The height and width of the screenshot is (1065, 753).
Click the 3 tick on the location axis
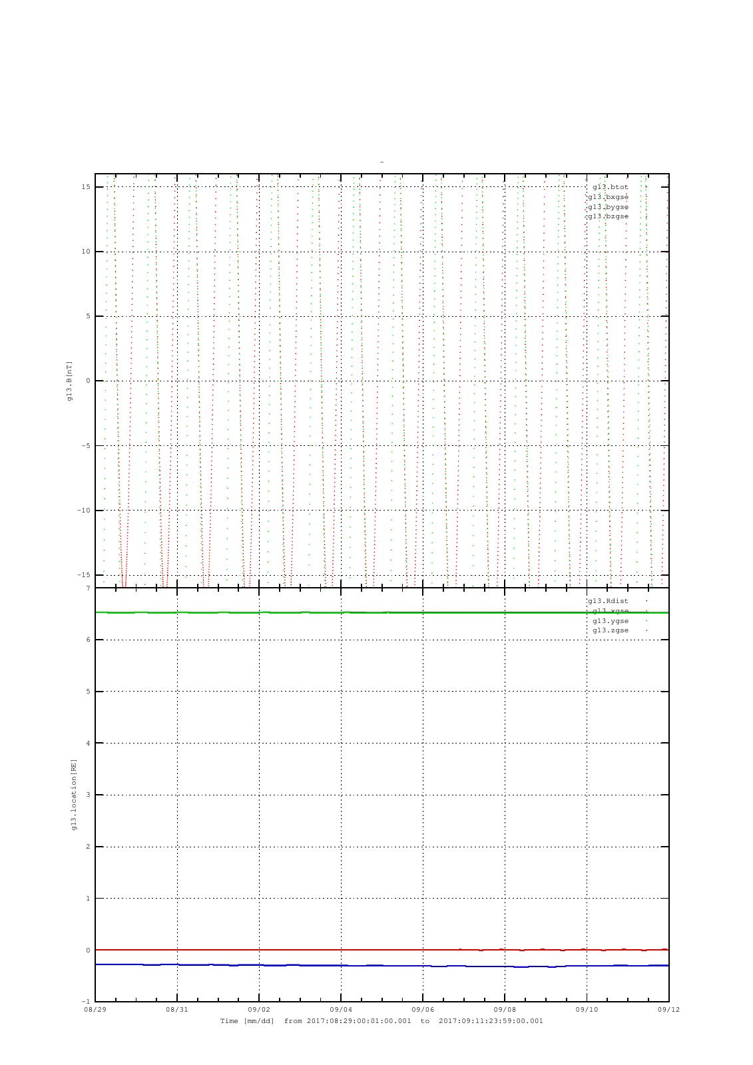(x=88, y=795)
